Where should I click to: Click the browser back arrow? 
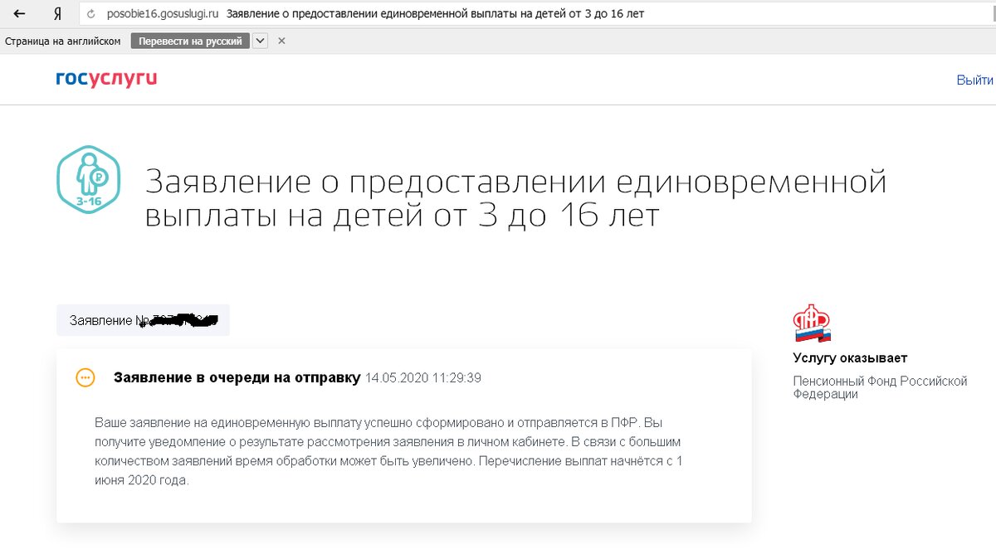pyautogui.click(x=18, y=13)
